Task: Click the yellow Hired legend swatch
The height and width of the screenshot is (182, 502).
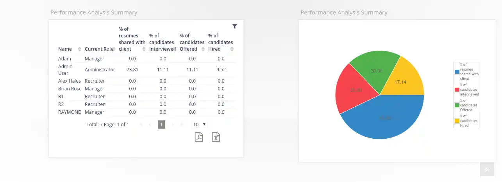Action: (x=457, y=121)
